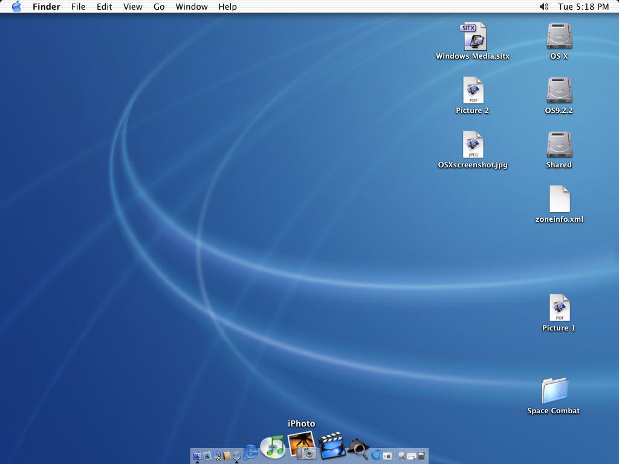Select the Windows Media.sitx archive
Viewport: 619px width, 464px height.
pyautogui.click(x=475, y=37)
